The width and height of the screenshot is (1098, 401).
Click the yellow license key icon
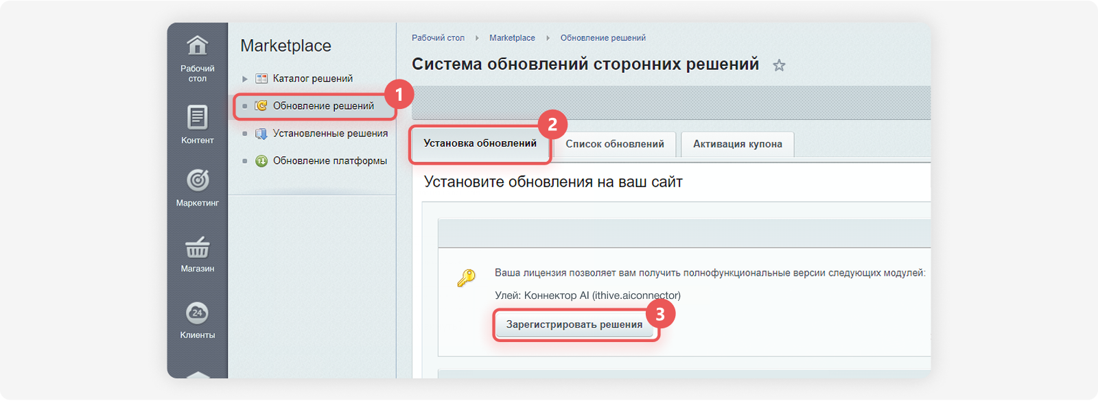(466, 278)
